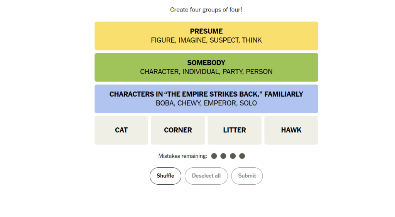Select the CORNER word tile
The height and width of the screenshot is (217, 395).
pos(178,130)
